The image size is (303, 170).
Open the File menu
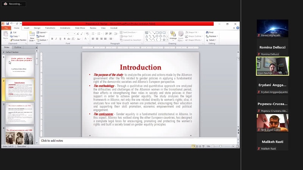click(x=6, y=28)
